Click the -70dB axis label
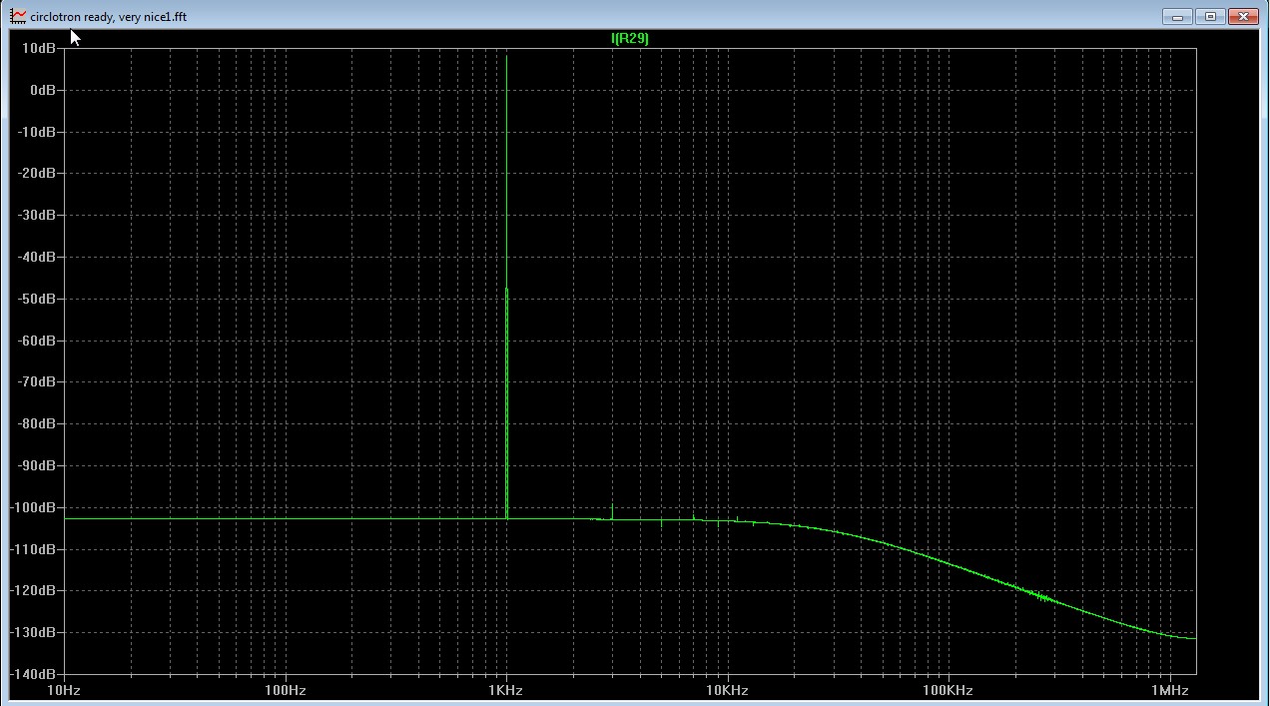Screen dimensions: 1270x706 pos(36,381)
